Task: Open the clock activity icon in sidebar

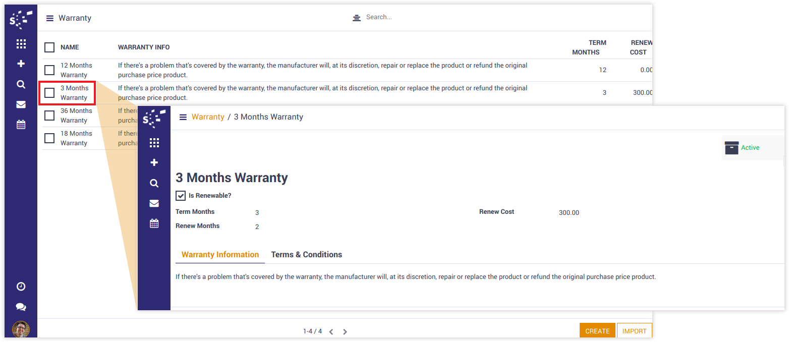Action: tap(21, 287)
